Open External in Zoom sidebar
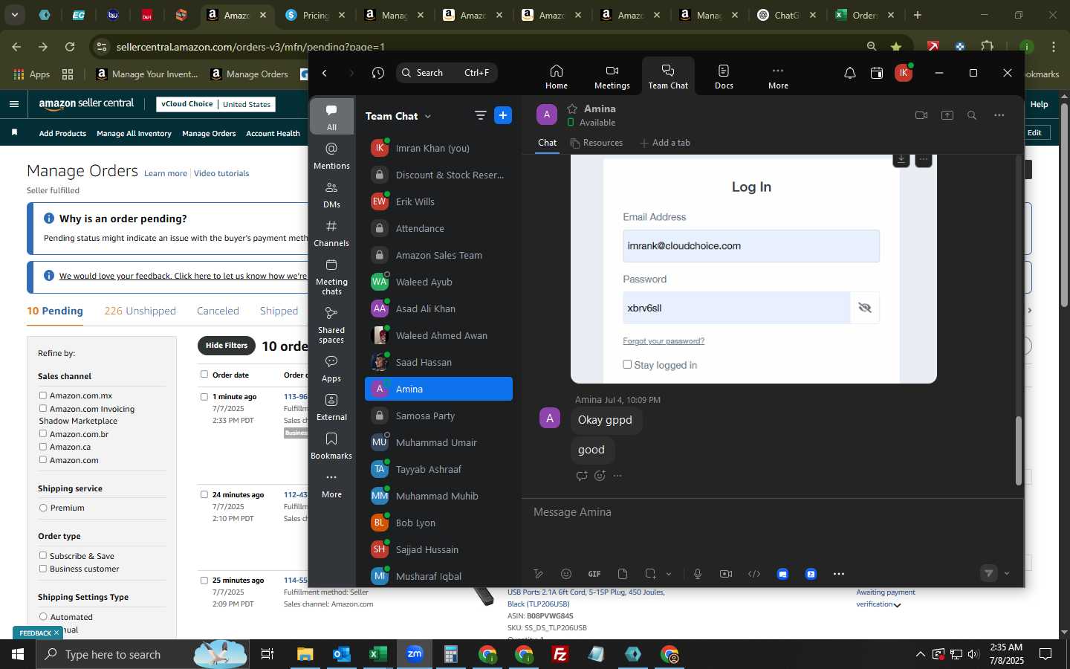This screenshot has height=669, width=1070. pos(331,407)
